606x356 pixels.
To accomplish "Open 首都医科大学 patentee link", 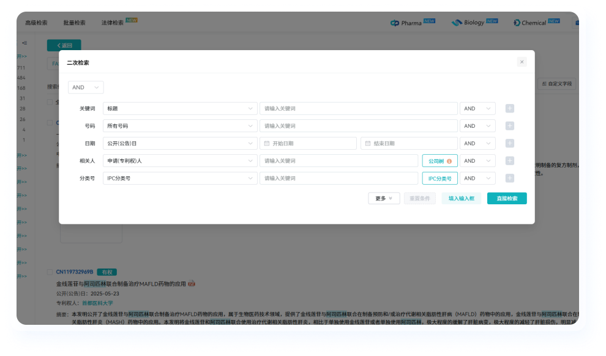I will pos(97,303).
